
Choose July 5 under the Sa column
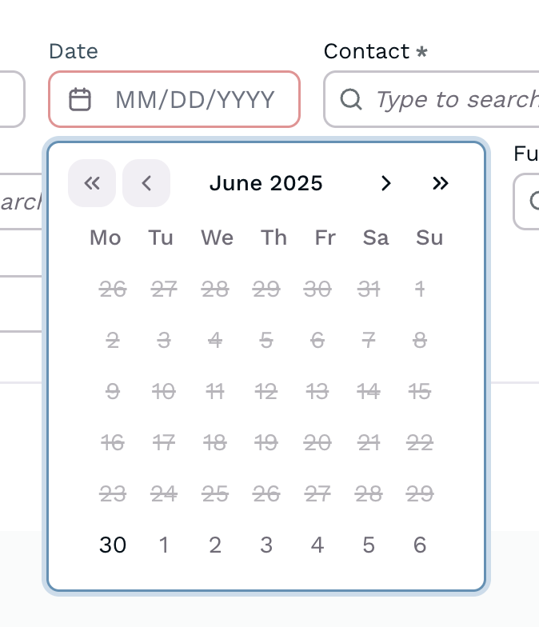click(369, 545)
